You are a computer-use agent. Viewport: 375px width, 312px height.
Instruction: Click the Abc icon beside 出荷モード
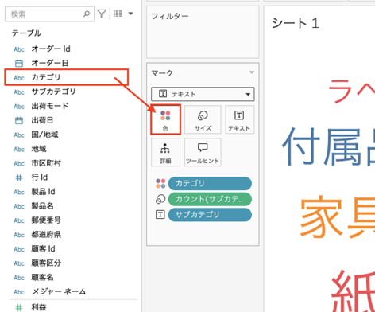tap(19, 106)
